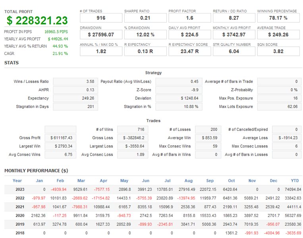This screenshot has height=238, width=303.
Task: Click the Max Consec Wins field 59
Action: [208, 146]
